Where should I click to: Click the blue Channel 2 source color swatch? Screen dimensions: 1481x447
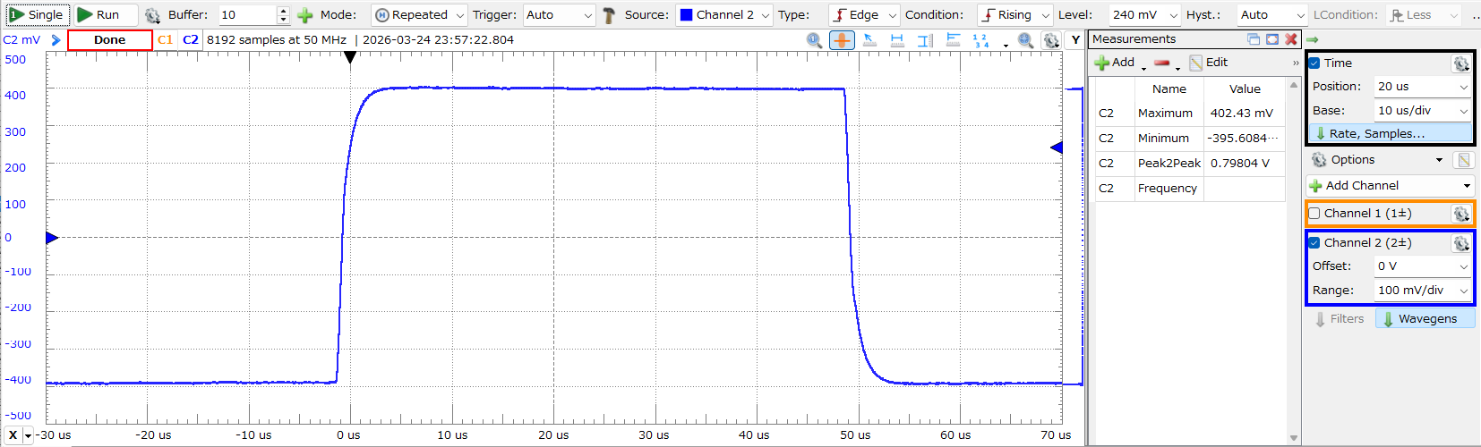(686, 15)
